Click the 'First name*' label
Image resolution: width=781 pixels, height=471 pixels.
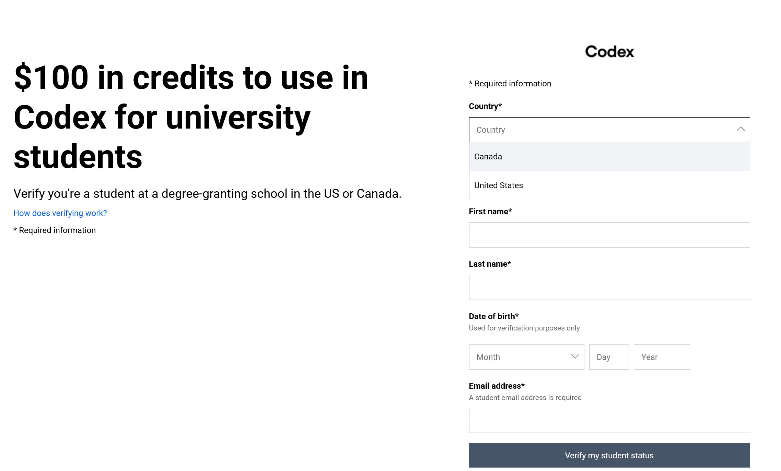pyautogui.click(x=490, y=212)
